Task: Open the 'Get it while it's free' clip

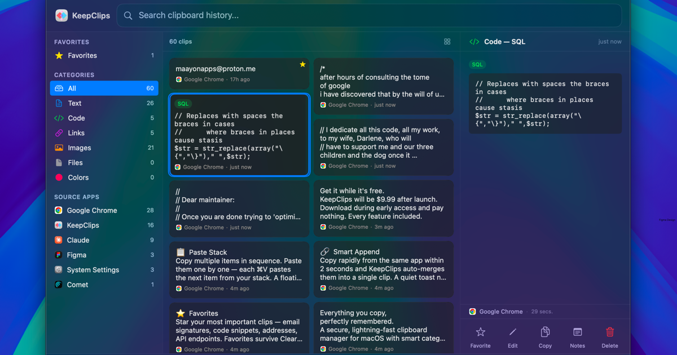Action: [384, 208]
